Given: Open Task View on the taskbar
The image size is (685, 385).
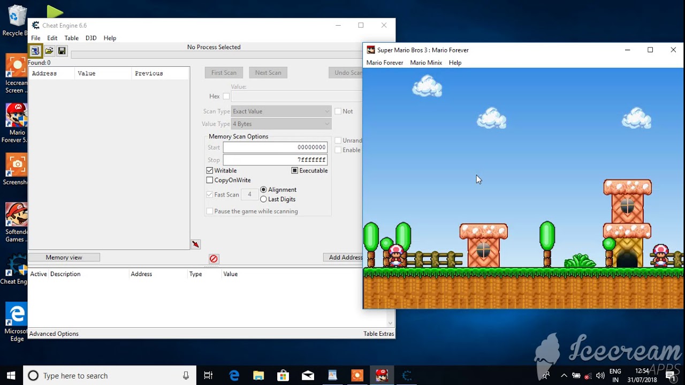Looking at the screenshot, I should click(x=208, y=375).
